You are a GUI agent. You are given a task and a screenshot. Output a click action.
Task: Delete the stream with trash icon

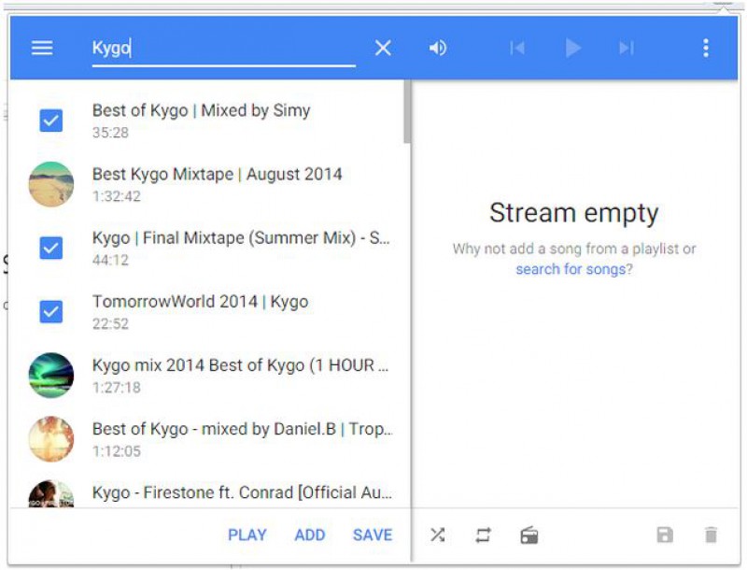711,535
